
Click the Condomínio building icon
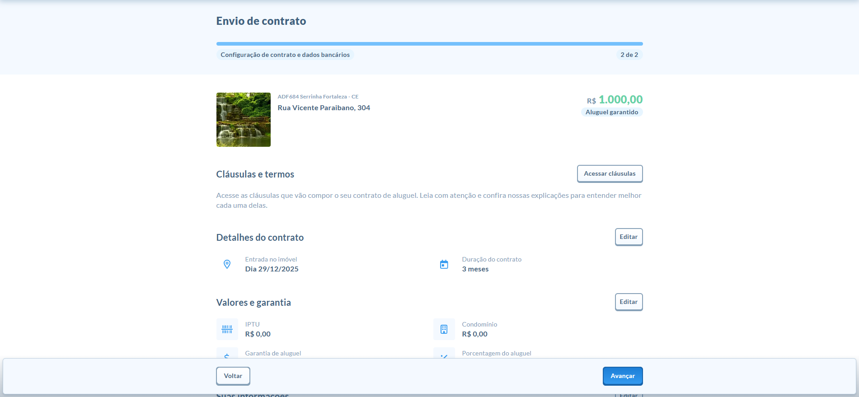[x=444, y=329]
